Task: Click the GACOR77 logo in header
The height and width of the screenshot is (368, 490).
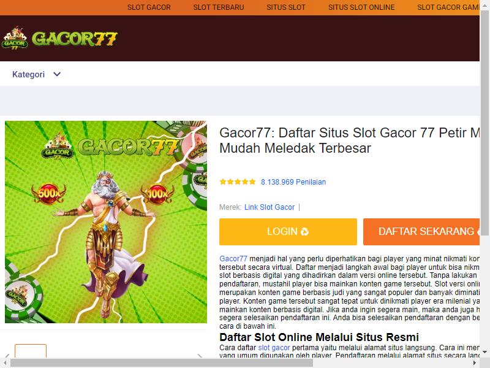Action: point(59,38)
